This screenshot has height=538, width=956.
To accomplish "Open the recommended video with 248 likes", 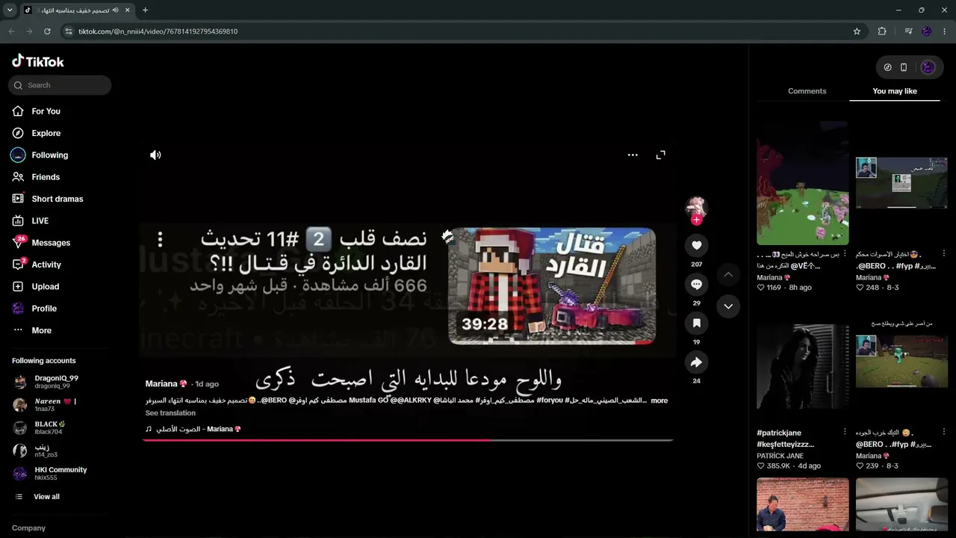I will [x=901, y=183].
